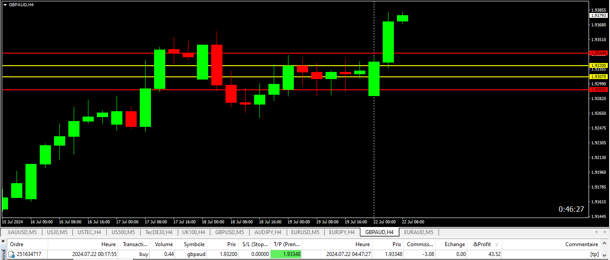Click the Commentaire column header
This screenshot has height=260, width=610.
(581, 244)
